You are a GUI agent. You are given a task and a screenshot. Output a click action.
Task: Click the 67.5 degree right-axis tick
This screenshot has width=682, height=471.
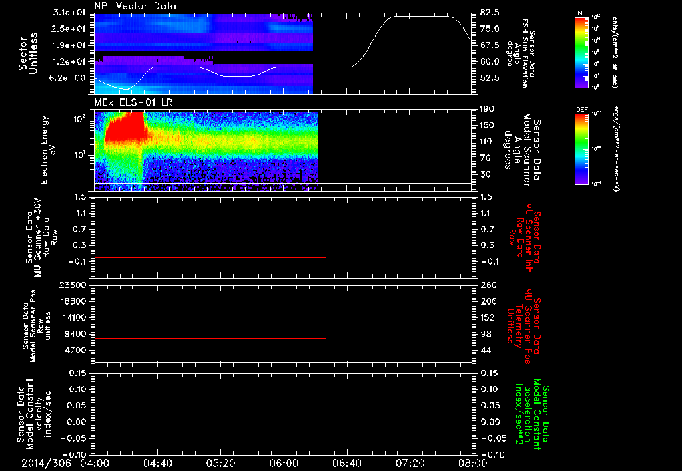(490, 45)
